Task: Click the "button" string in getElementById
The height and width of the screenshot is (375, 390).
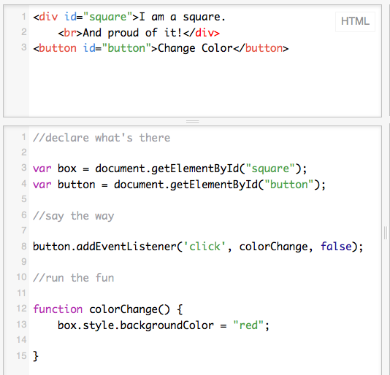Action: point(288,185)
